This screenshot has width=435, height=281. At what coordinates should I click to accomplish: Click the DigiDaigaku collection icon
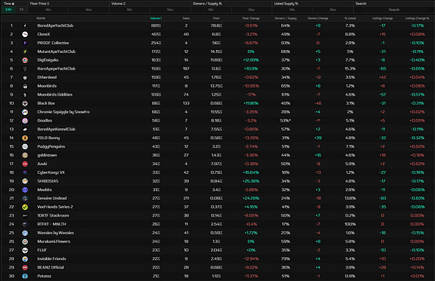[x=25, y=60]
